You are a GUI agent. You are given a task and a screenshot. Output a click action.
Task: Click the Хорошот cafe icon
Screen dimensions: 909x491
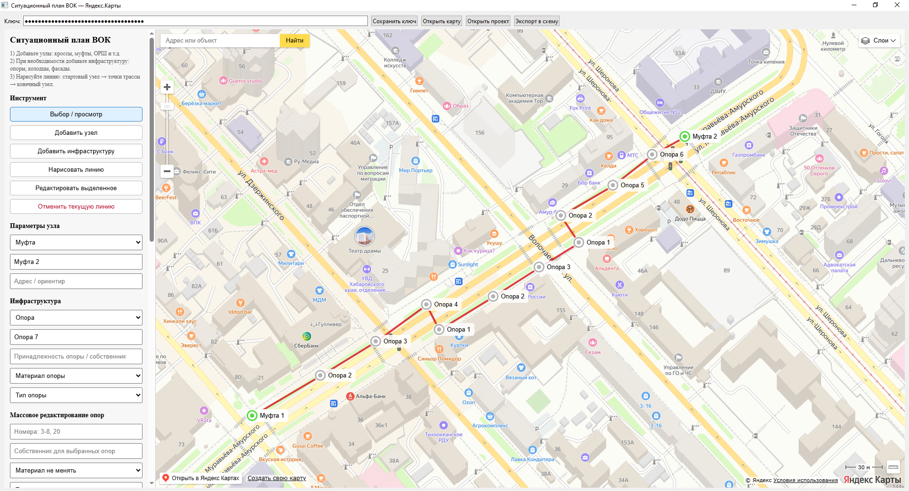click(629, 230)
